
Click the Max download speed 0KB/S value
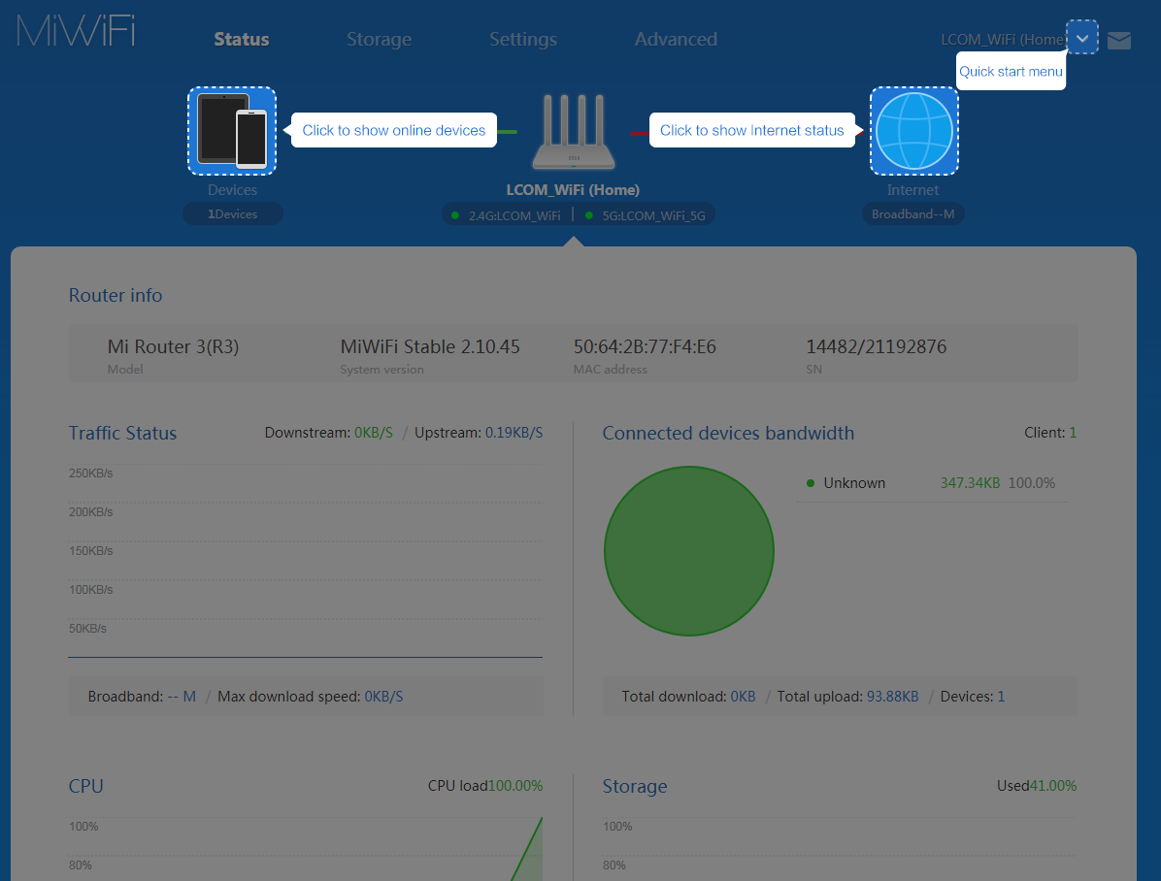pos(383,697)
